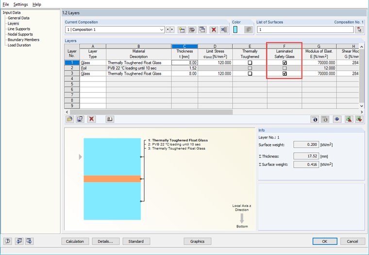This screenshot has height=255, width=369.
Task: Open the File menu
Action: (x=6, y=4)
